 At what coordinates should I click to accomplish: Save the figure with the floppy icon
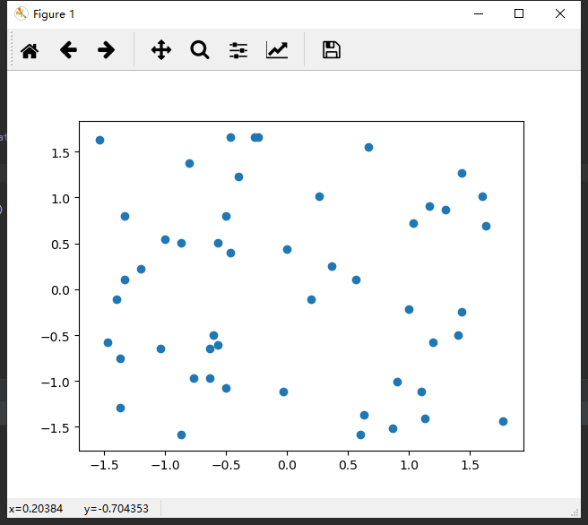(x=332, y=50)
